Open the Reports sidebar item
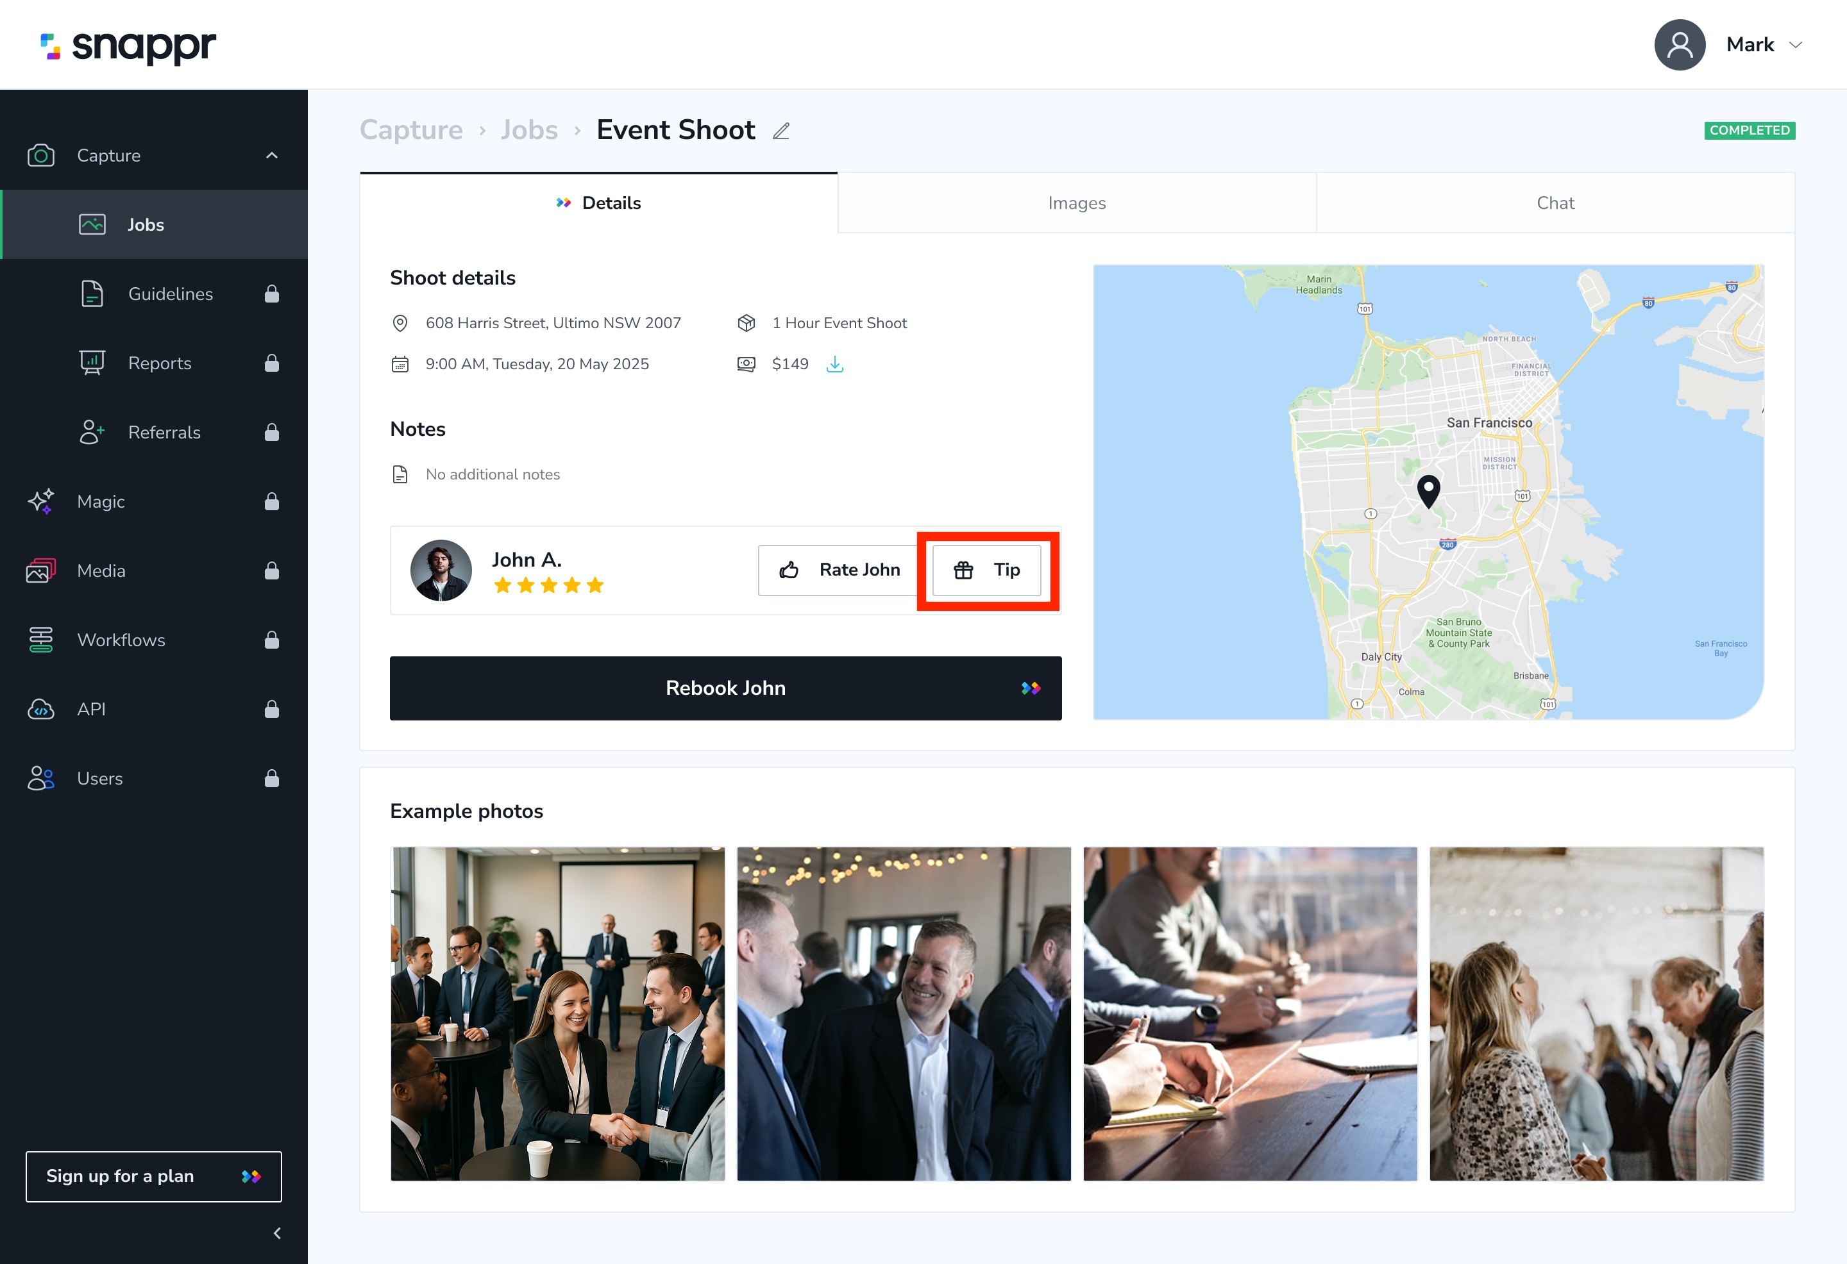This screenshot has height=1264, width=1847. pyautogui.click(x=159, y=363)
